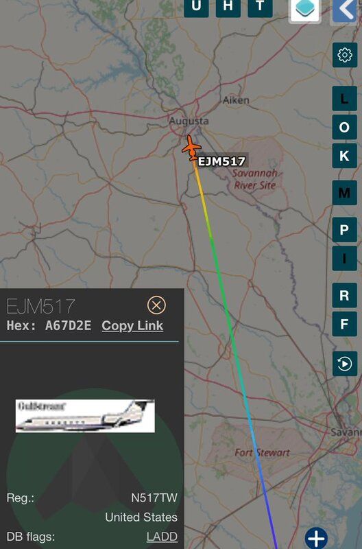This screenshot has width=362, height=549.
Task: Open the map layers selector icon
Action: click(x=304, y=10)
